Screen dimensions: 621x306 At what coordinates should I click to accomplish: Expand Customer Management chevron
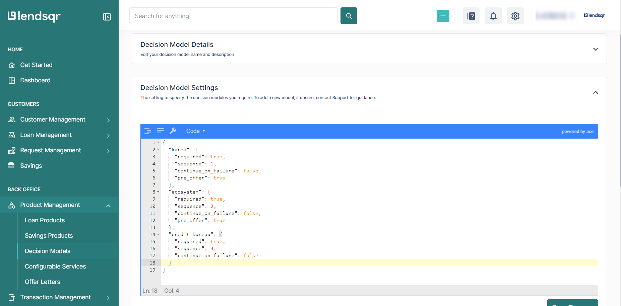click(x=108, y=120)
